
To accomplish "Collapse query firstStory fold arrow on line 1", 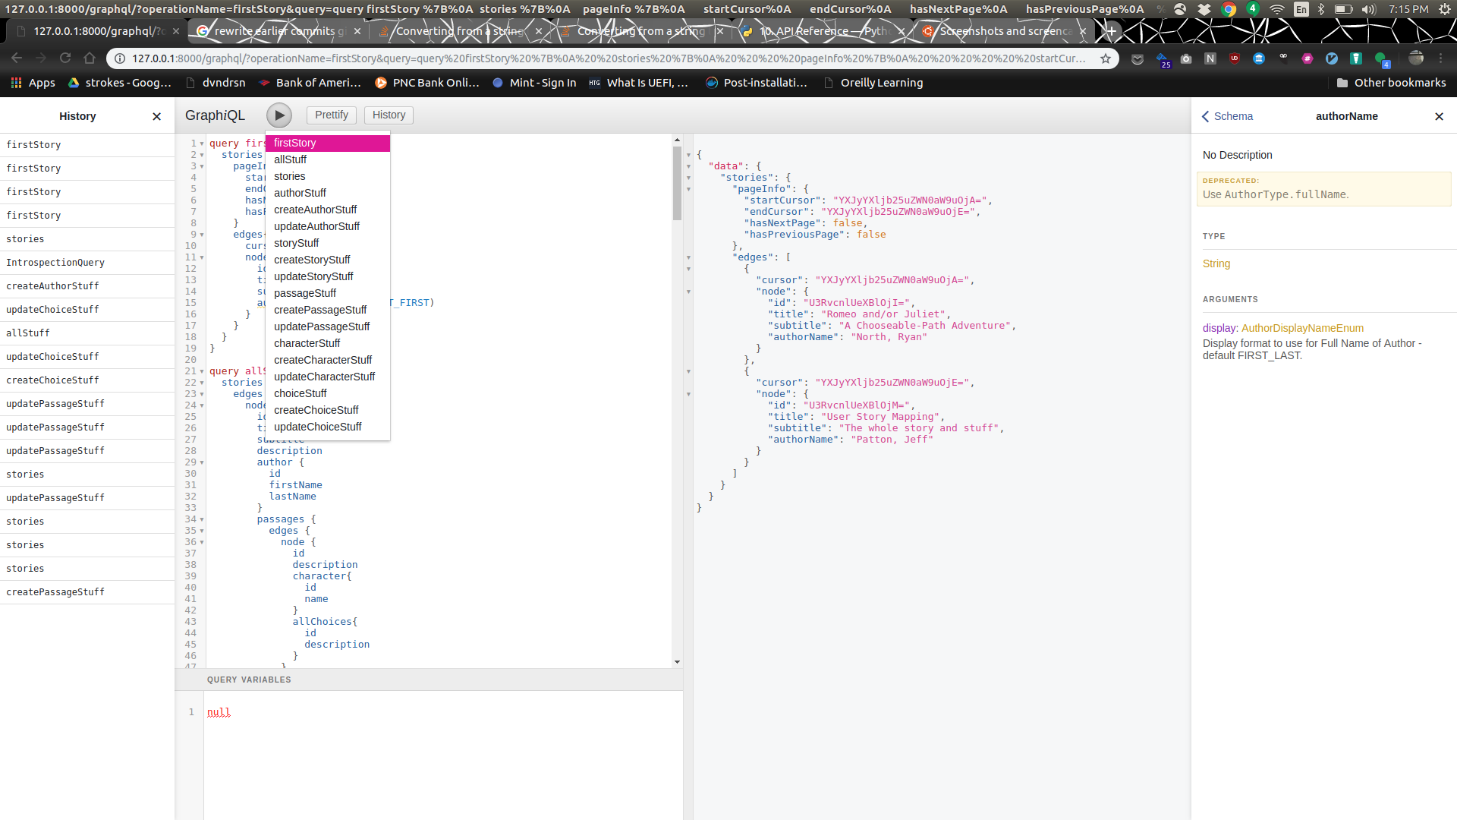I will coord(202,143).
